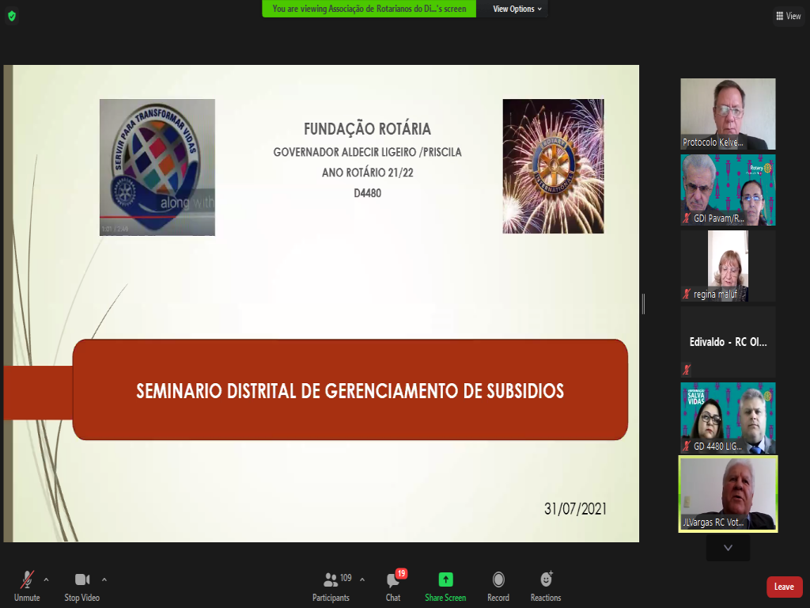Click the red Leave button
The width and height of the screenshot is (810, 608).
(784, 587)
